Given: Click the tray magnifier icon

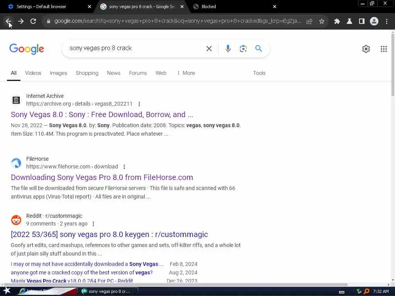Looking at the screenshot, I should pos(366,291).
